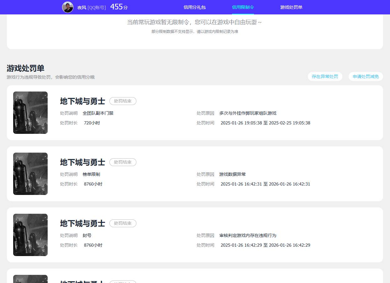Click the time range ending 2026-01-26 16:42:29
Image resolution: width=390 pixels, height=283 pixels.
tap(266, 245)
